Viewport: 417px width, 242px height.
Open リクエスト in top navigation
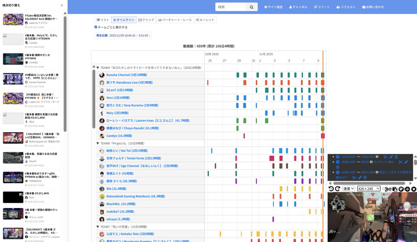[346, 7]
